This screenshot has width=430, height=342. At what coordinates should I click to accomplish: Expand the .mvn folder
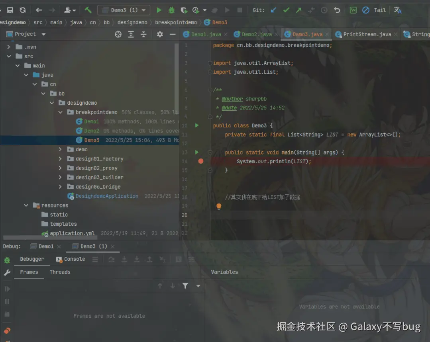point(8,47)
